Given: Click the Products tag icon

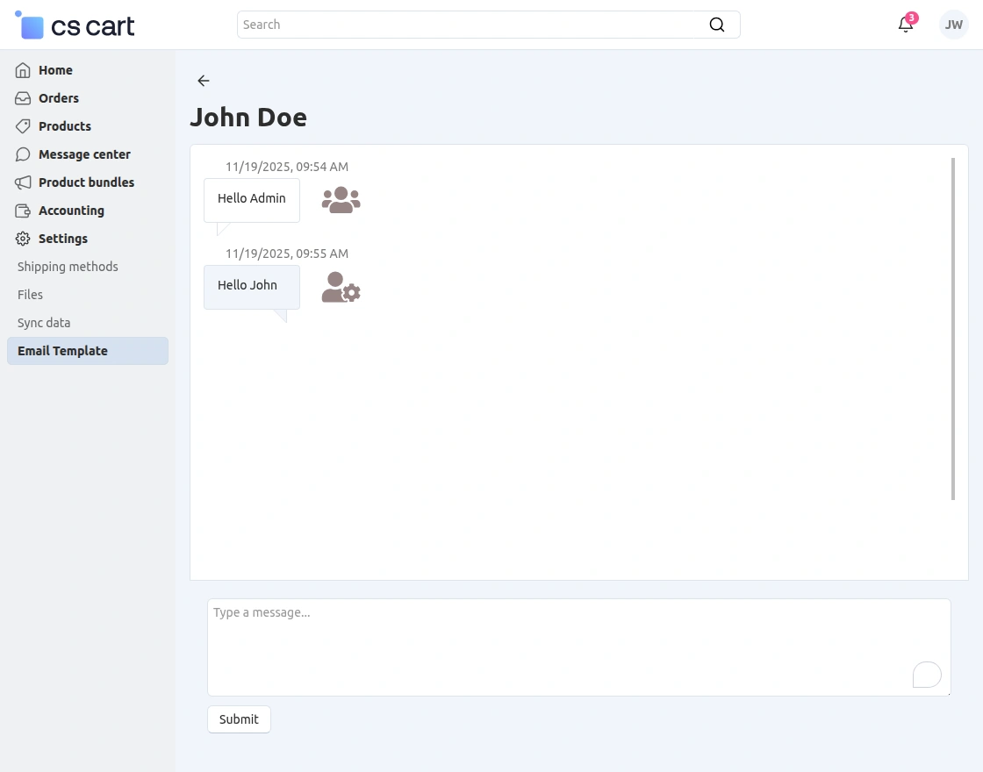Looking at the screenshot, I should [x=23, y=126].
